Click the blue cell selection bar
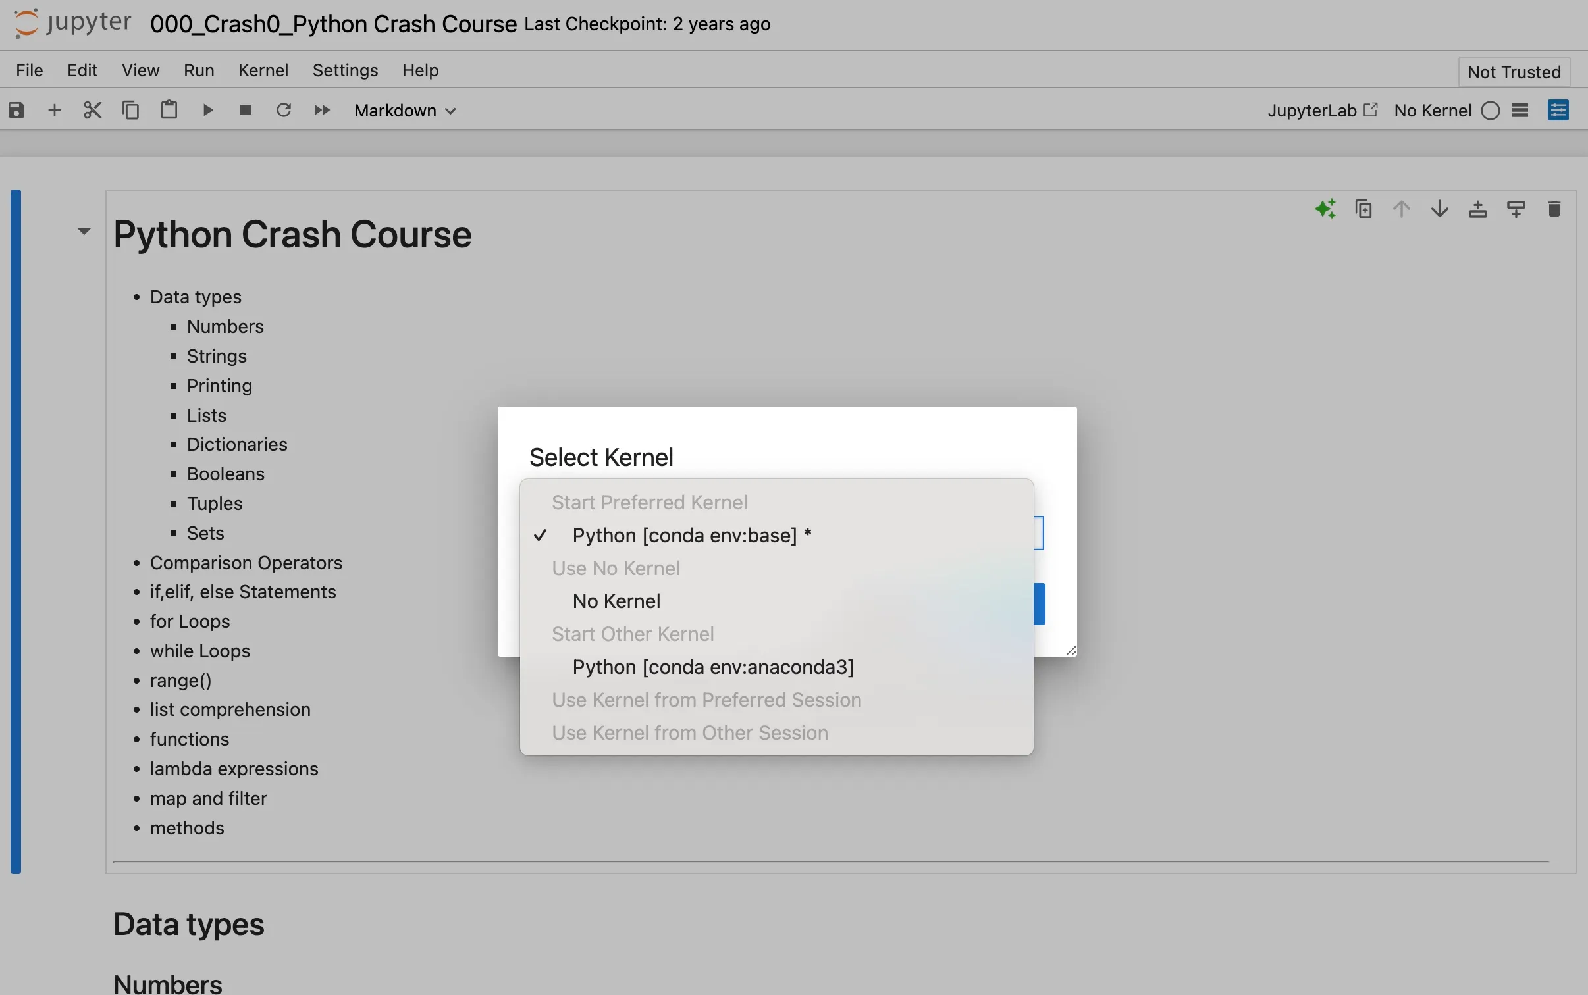This screenshot has width=1588, height=995. [x=16, y=532]
